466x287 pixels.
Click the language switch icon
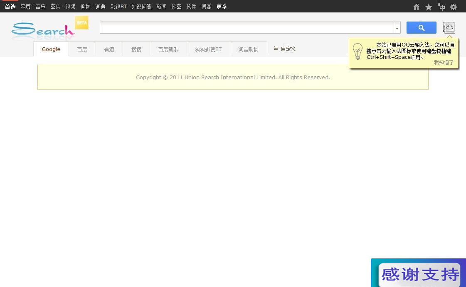pos(441,7)
